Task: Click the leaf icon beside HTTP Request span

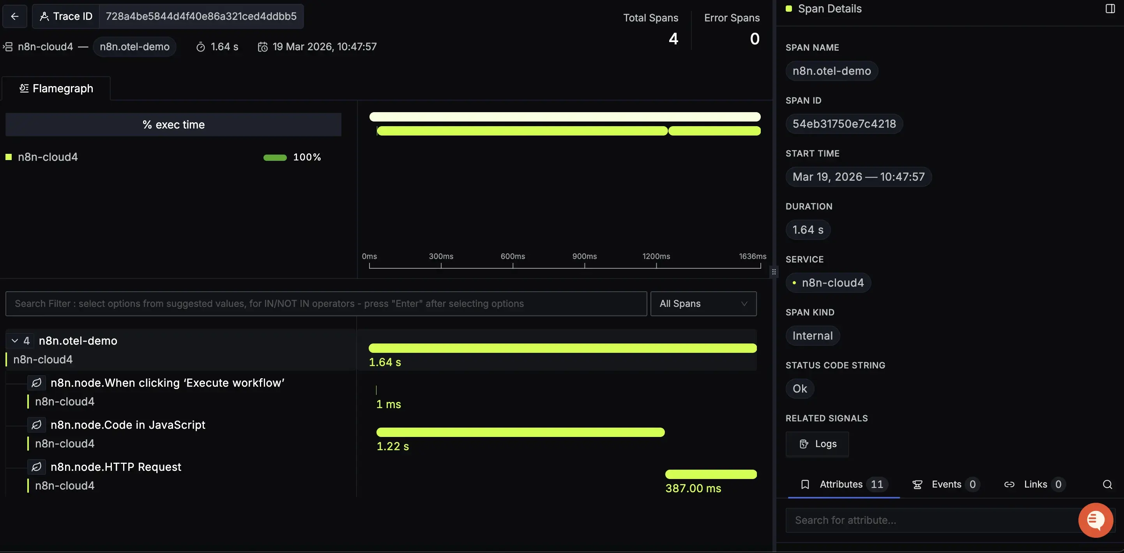Action: click(x=37, y=467)
